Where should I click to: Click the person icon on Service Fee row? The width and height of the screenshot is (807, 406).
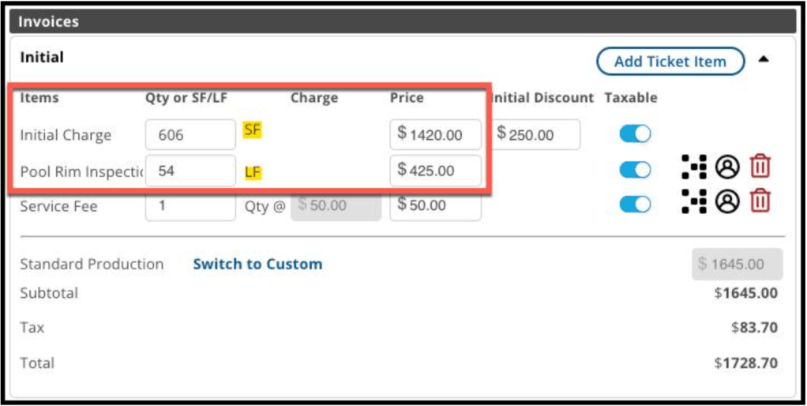pyautogui.click(x=726, y=202)
